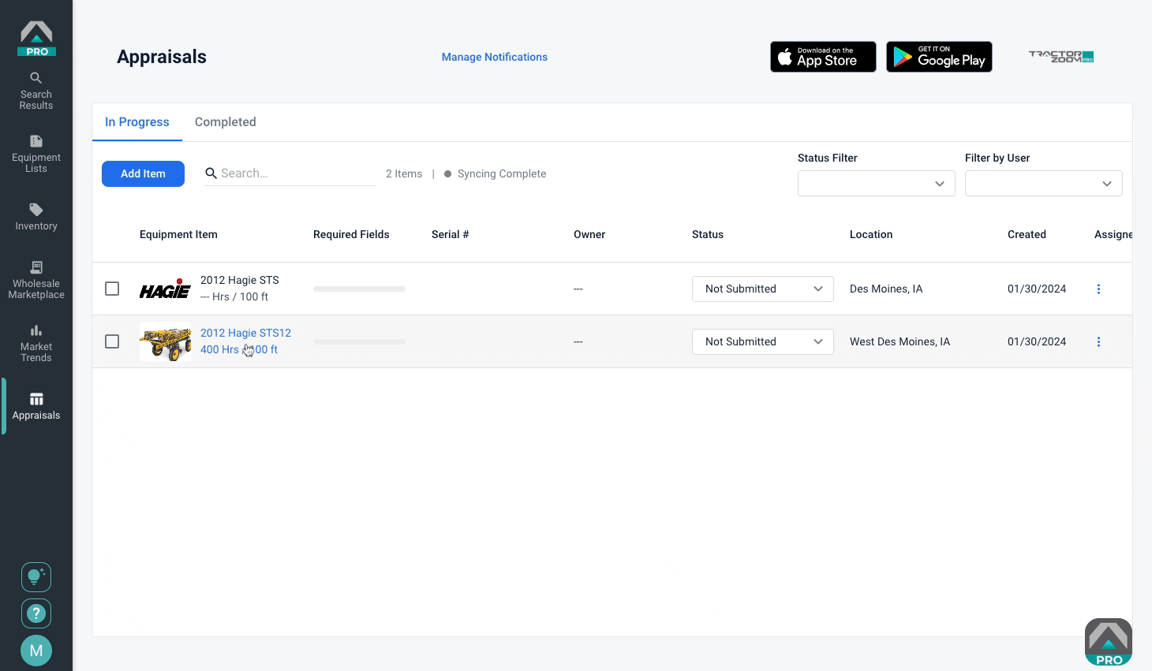
Task: Click Get it on Google Play badge
Action: point(939,57)
